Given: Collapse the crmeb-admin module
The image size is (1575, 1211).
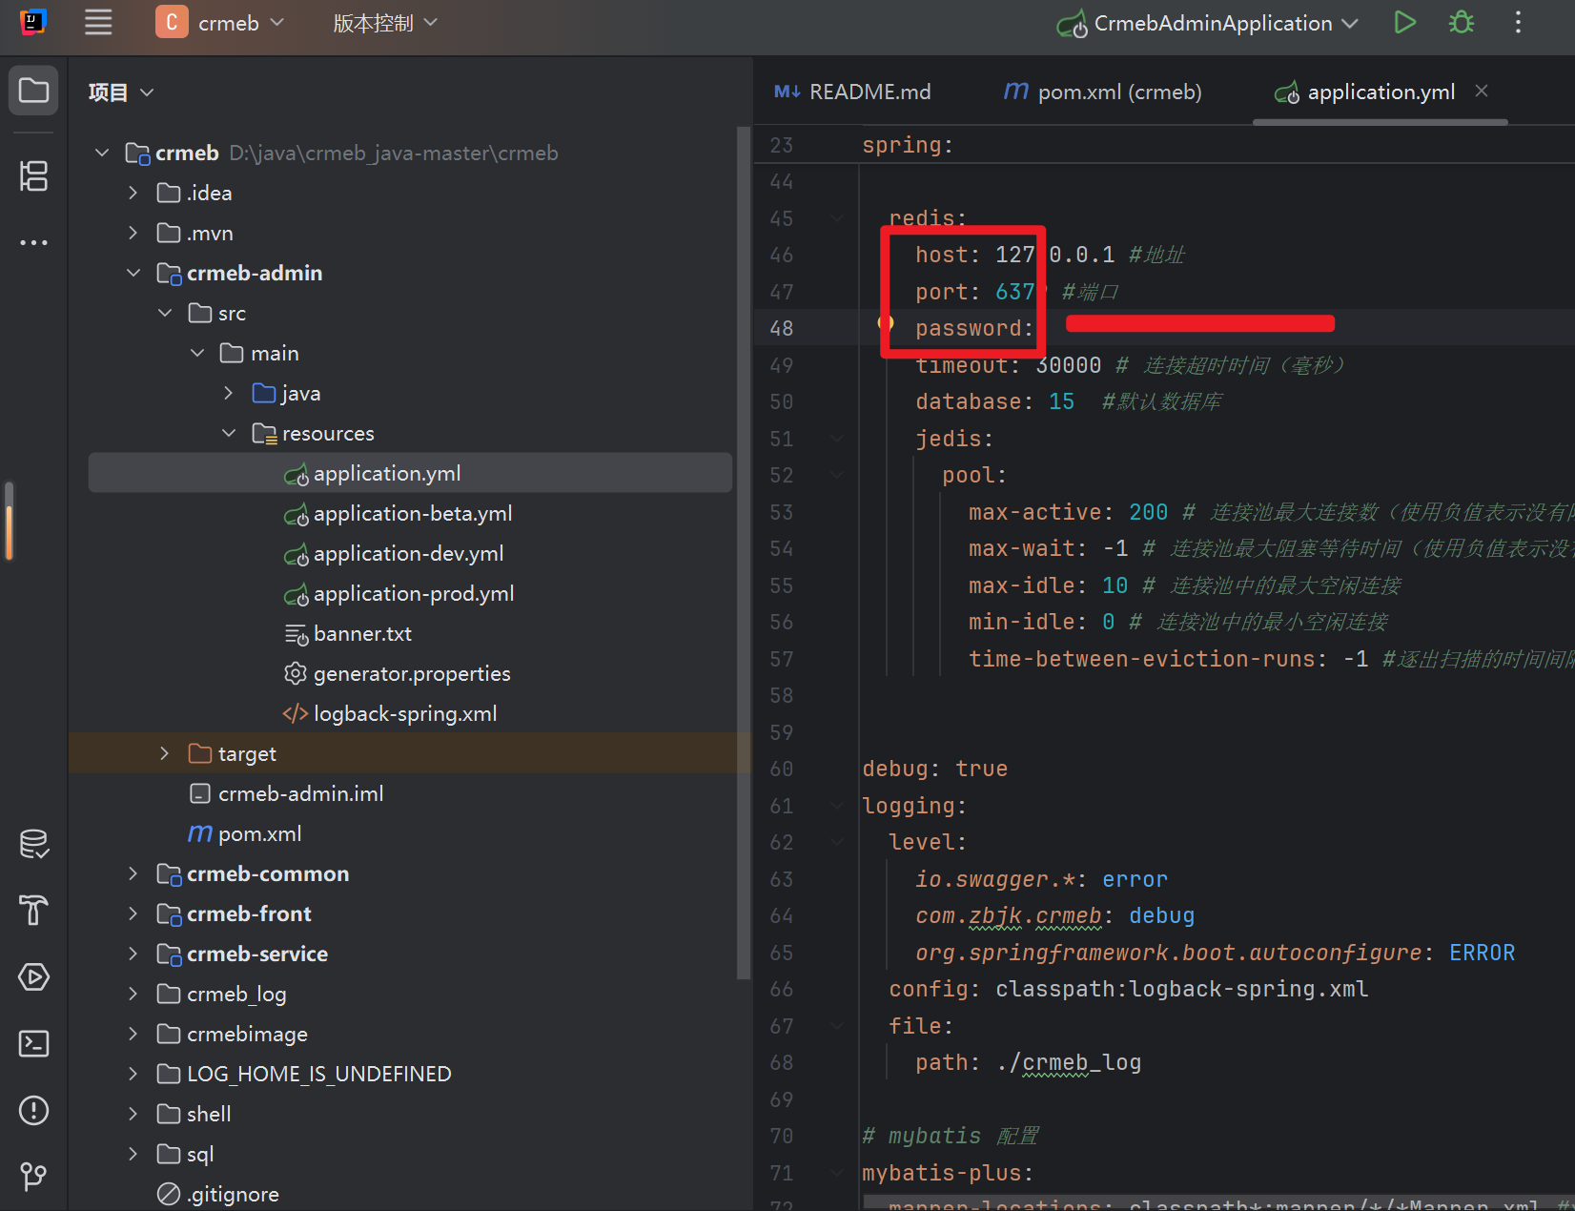Looking at the screenshot, I should click(133, 273).
